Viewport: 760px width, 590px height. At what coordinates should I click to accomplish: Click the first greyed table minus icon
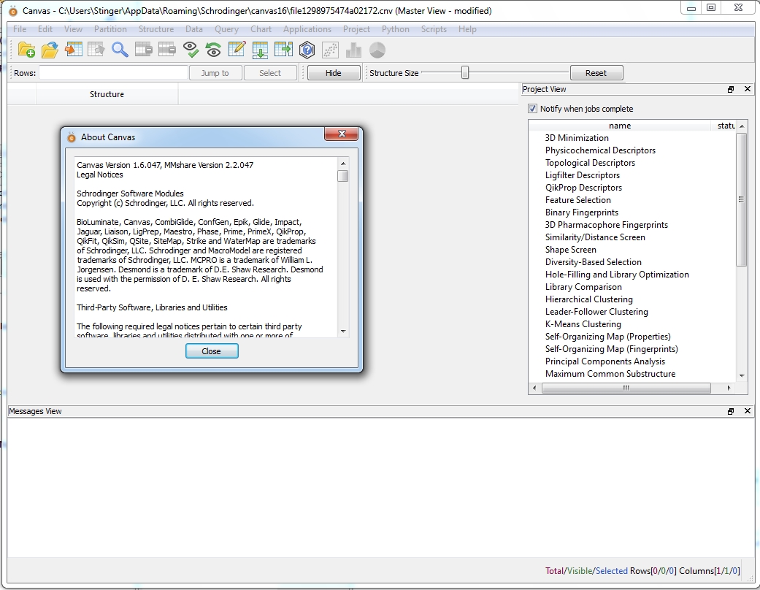pyautogui.click(x=144, y=50)
